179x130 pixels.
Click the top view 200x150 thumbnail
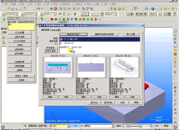[58, 67]
